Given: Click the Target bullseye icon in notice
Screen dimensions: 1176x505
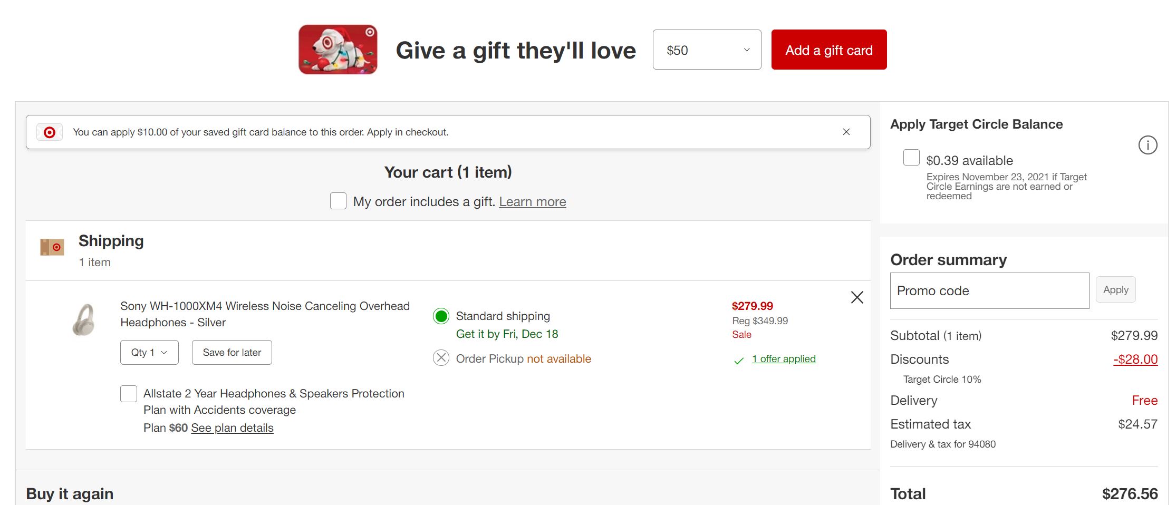Looking at the screenshot, I should 50,132.
